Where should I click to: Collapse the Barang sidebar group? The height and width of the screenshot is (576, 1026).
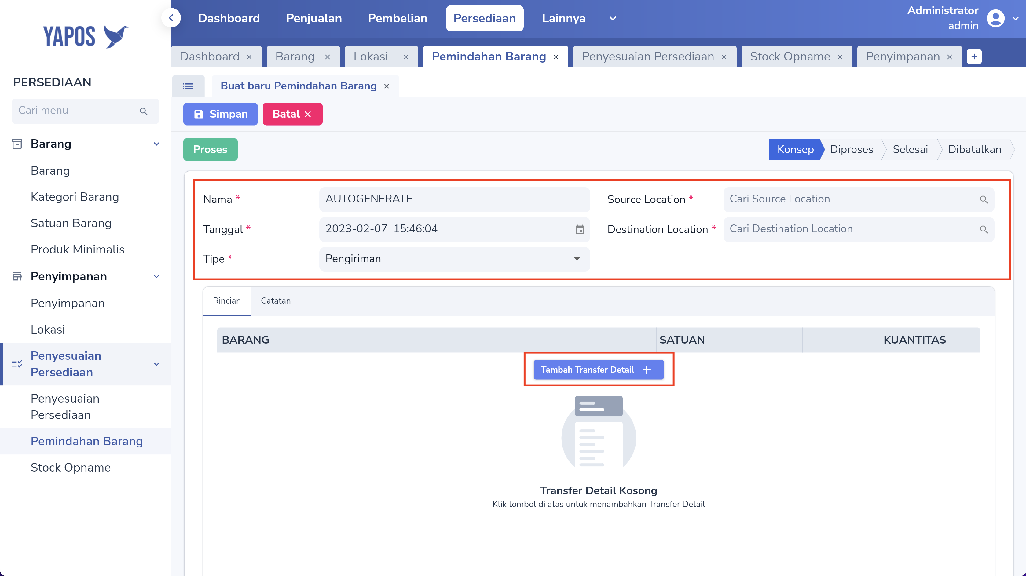point(156,144)
